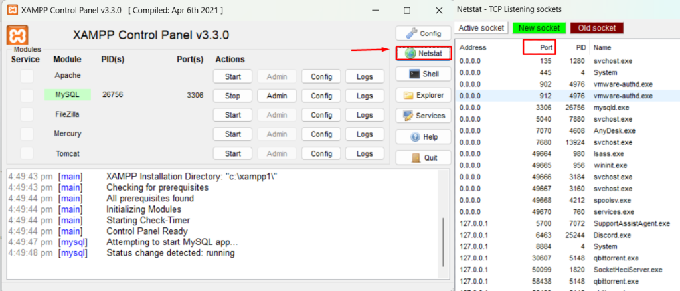The width and height of the screenshot is (680, 291).
Task: Open Config for the Tomcat module
Action: (x=321, y=153)
